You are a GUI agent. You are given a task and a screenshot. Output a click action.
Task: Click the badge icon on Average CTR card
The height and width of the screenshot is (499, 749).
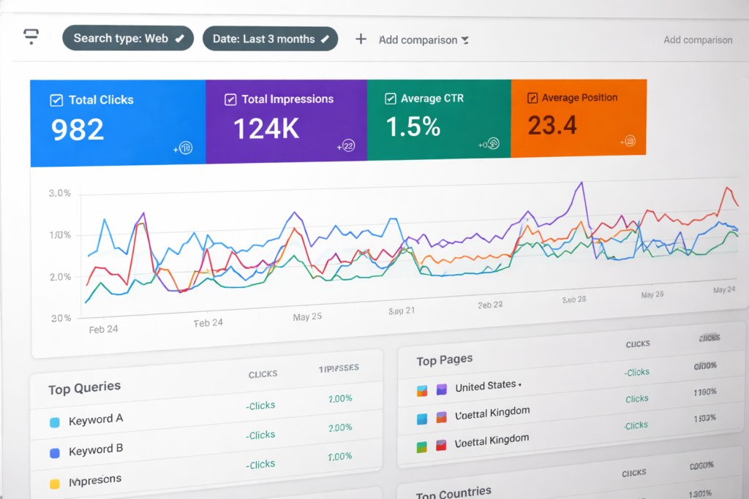pyautogui.click(x=492, y=144)
